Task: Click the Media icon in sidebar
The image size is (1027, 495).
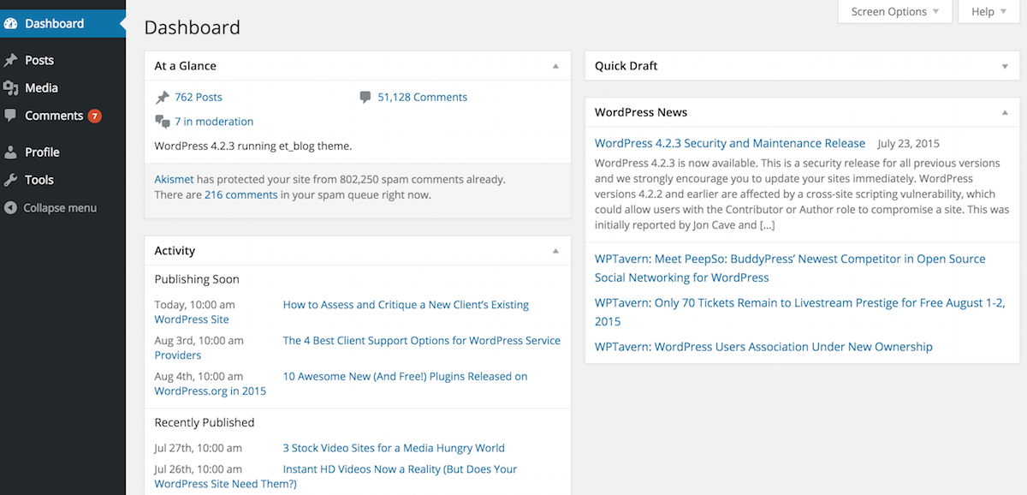Action: pos(11,88)
